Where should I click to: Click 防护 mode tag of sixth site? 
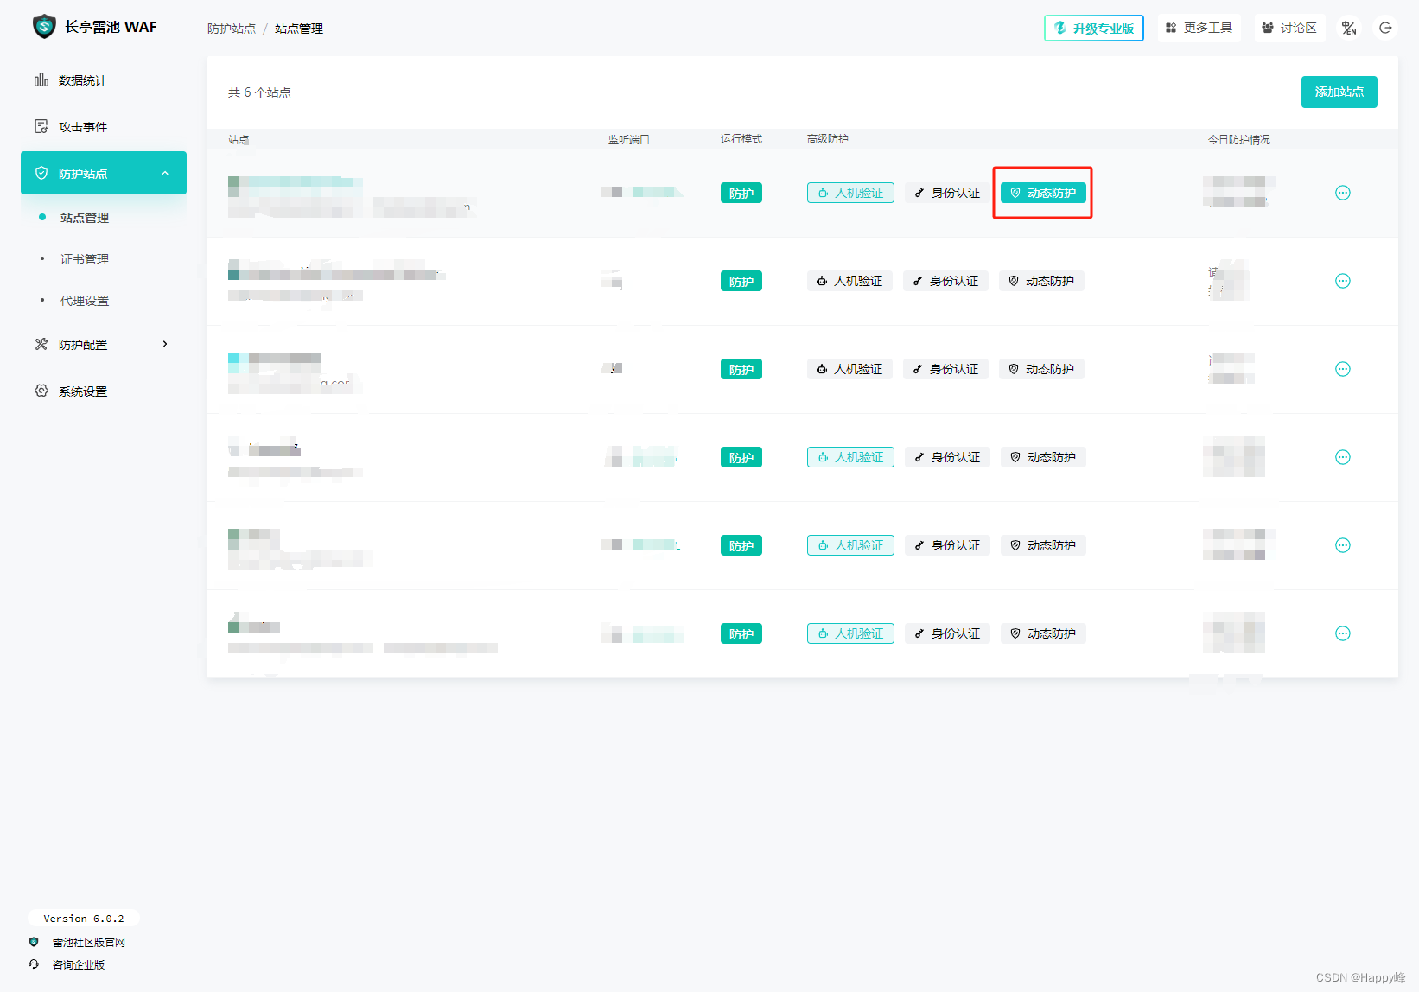[741, 633]
